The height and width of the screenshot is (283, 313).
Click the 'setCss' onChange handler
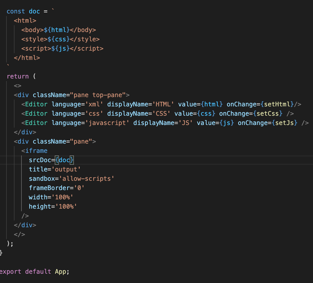tap(268, 114)
